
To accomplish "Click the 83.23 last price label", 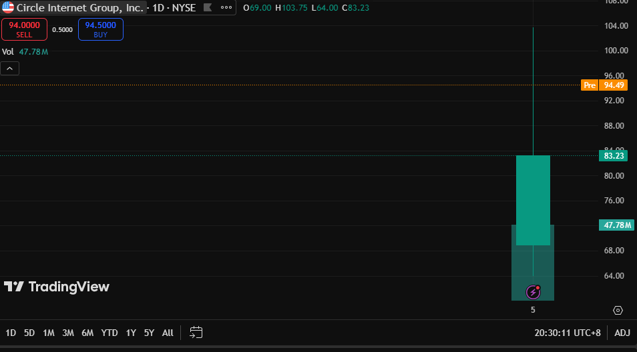I will point(614,156).
